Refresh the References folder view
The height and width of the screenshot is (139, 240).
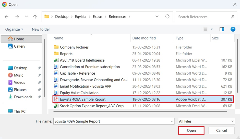(x=167, y=16)
